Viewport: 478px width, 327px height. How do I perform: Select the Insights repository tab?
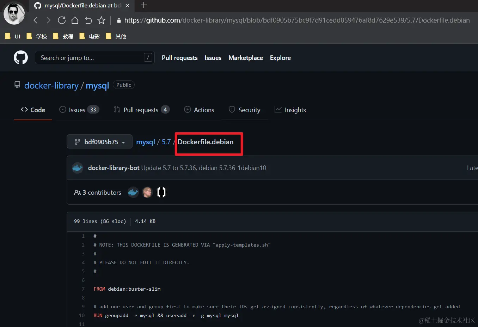pos(290,110)
